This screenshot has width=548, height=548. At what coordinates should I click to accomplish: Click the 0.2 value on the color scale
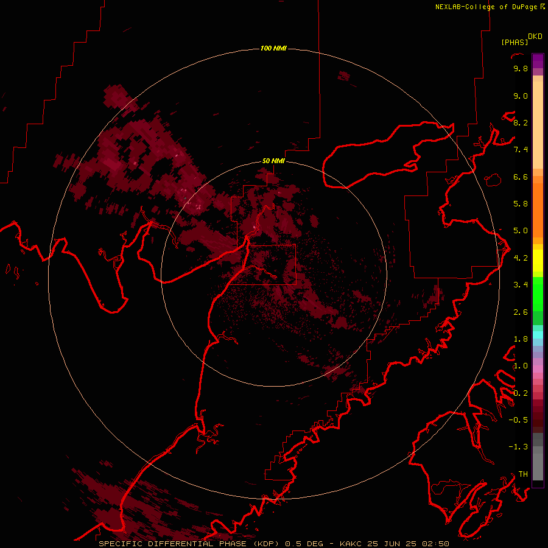pos(521,393)
